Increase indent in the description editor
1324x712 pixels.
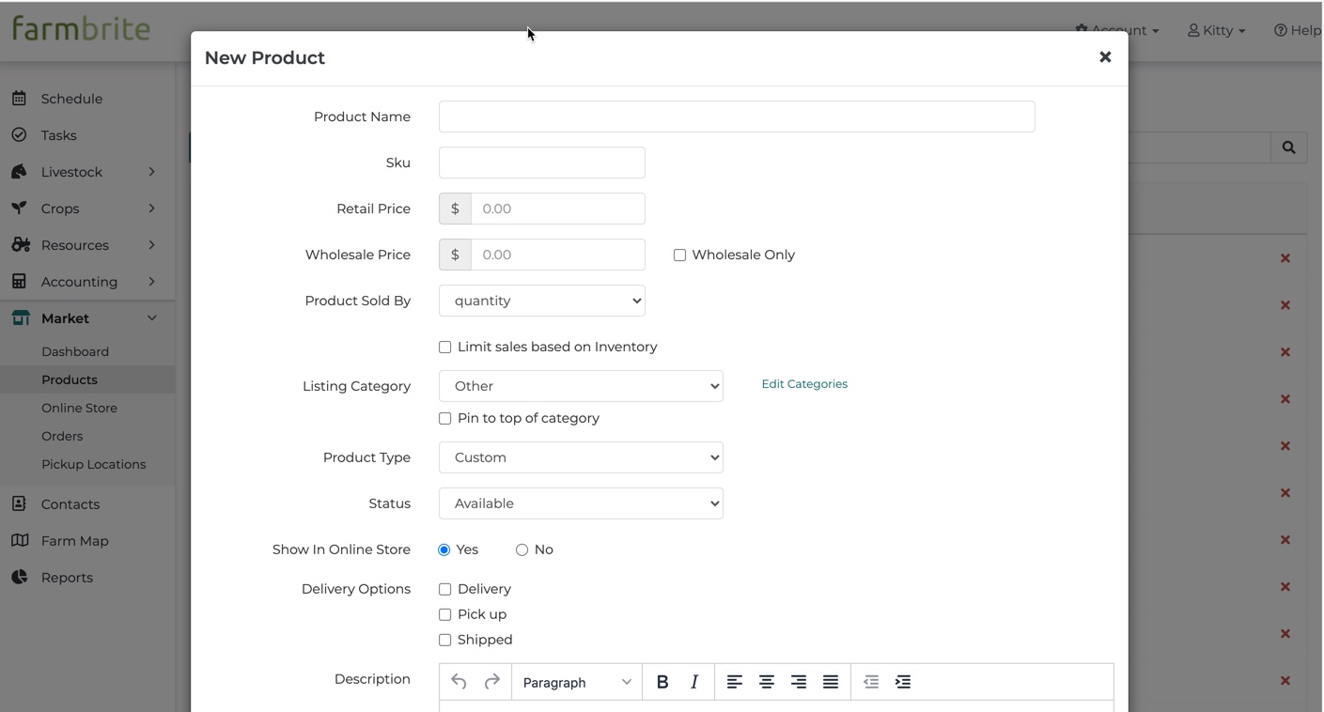[x=903, y=682]
